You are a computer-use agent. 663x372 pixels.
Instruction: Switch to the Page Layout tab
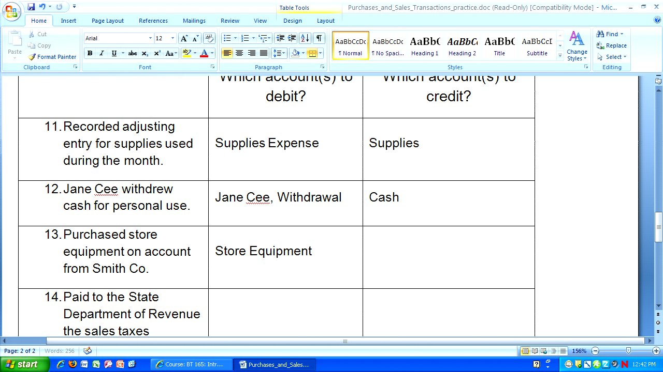coord(108,21)
